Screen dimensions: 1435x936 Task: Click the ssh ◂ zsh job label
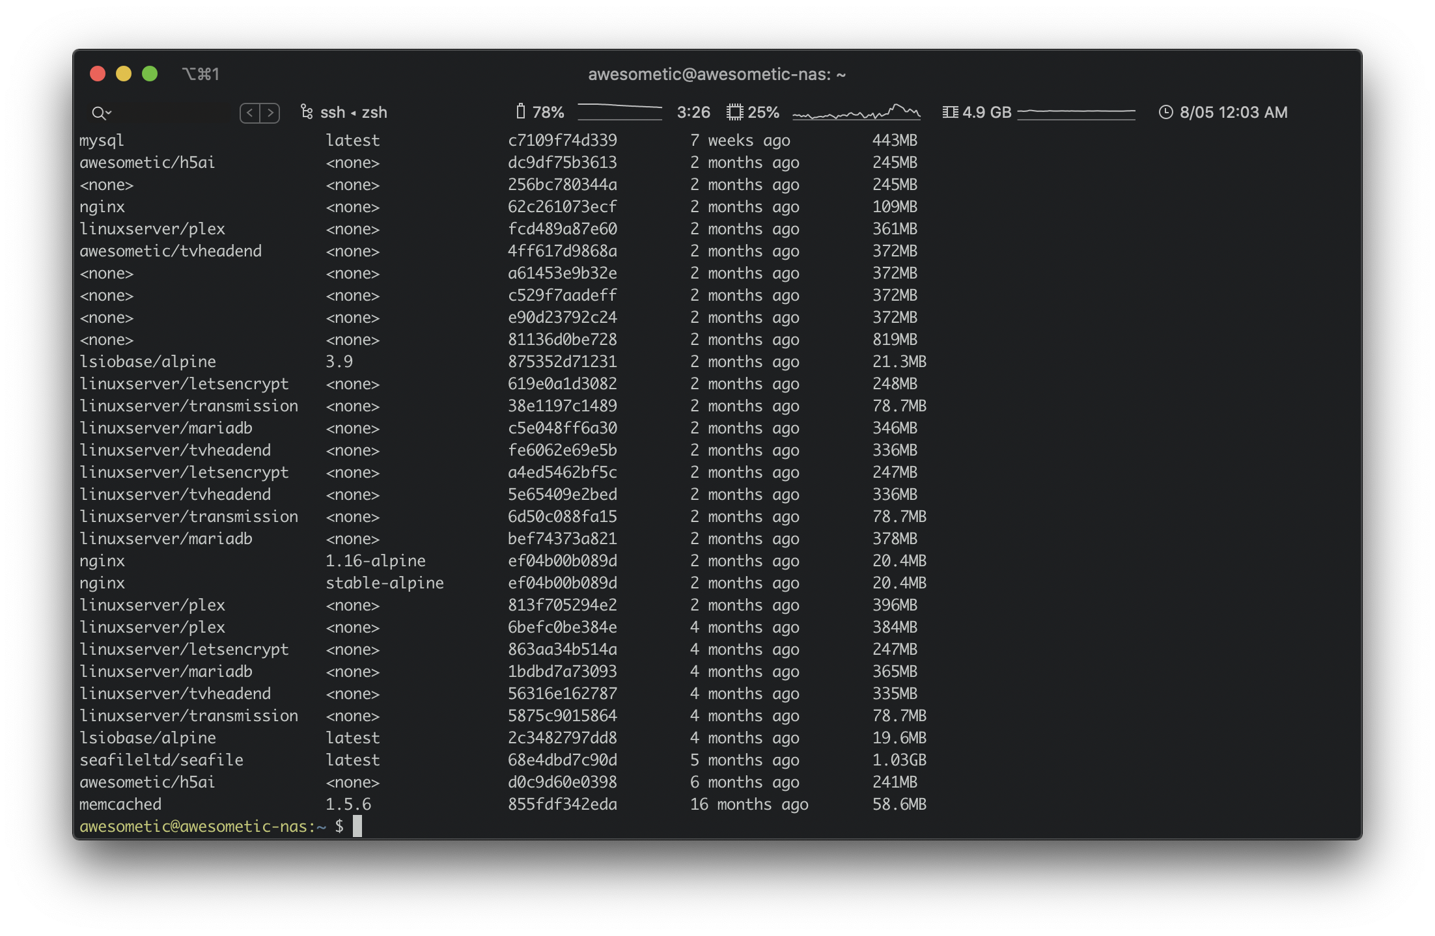[x=354, y=113]
